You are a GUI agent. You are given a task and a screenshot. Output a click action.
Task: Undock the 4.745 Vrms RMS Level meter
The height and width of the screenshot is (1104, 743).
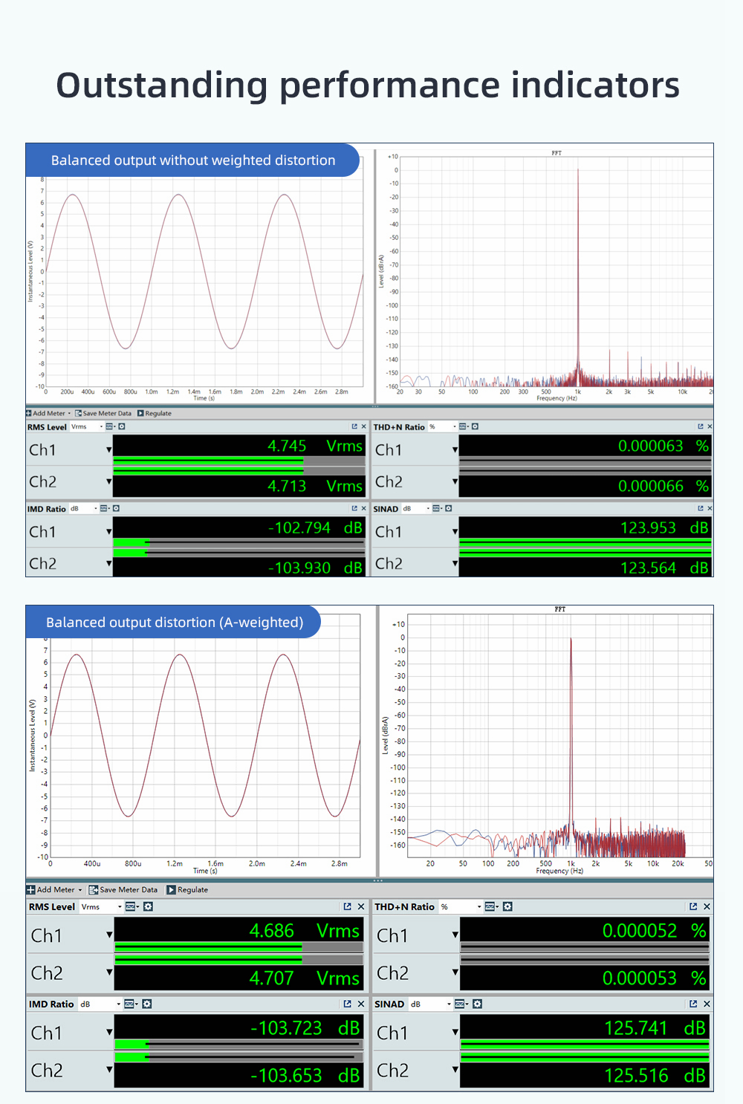[354, 426]
